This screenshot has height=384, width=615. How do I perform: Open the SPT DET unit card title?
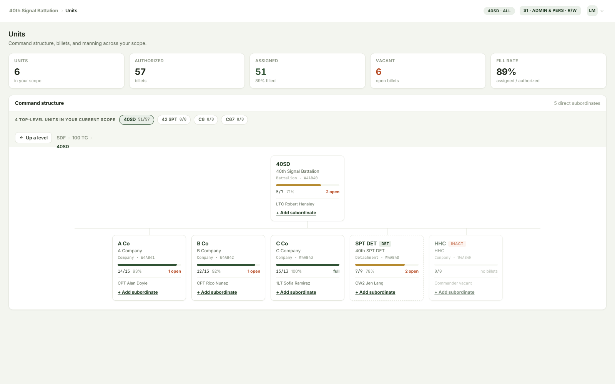click(366, 243)
